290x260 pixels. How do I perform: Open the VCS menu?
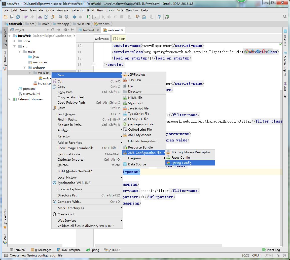(120, 10)
